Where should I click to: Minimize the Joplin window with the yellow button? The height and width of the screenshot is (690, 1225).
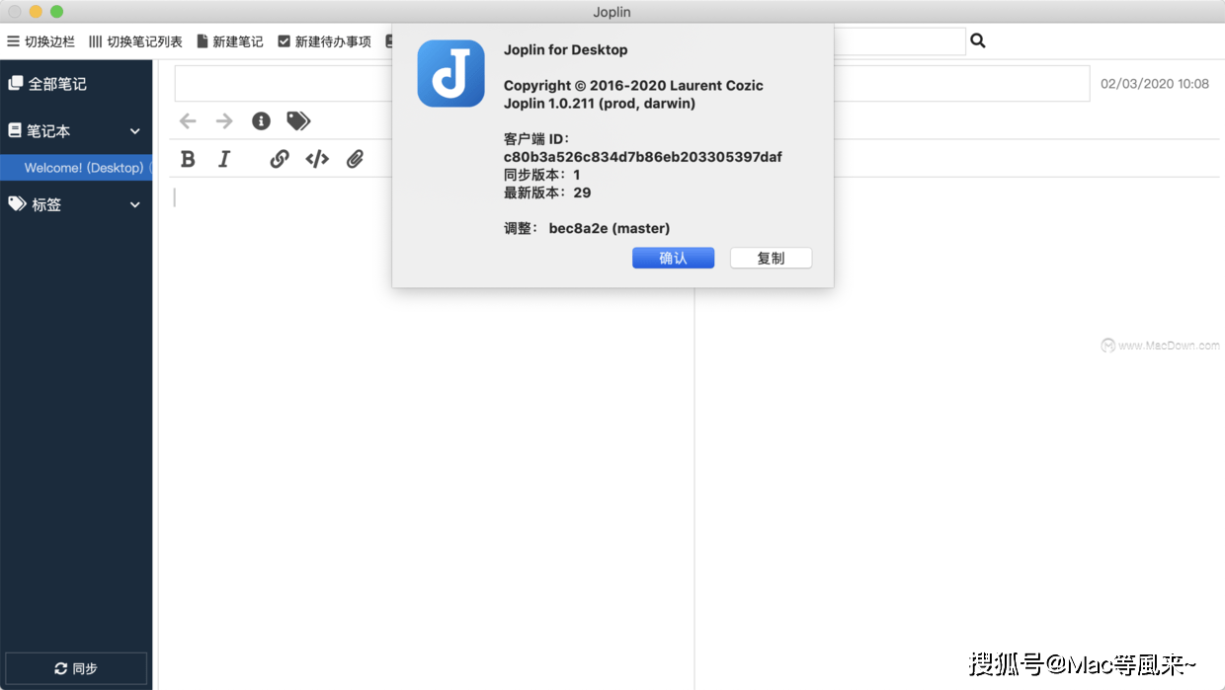pos(36,12)
